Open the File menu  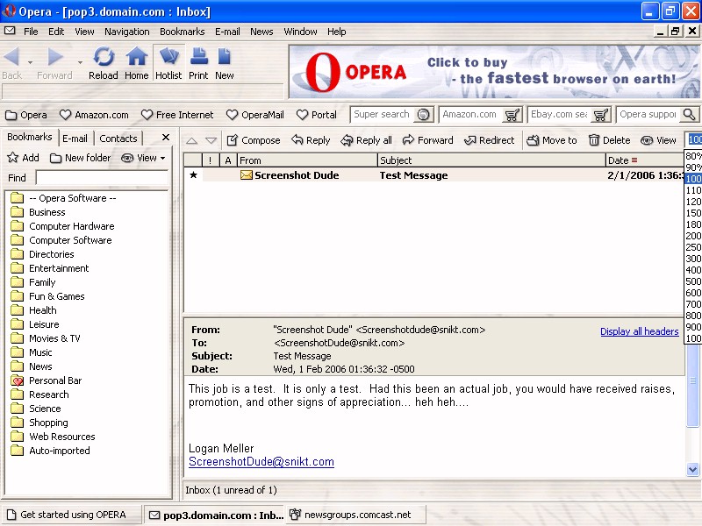pos(31,32)
